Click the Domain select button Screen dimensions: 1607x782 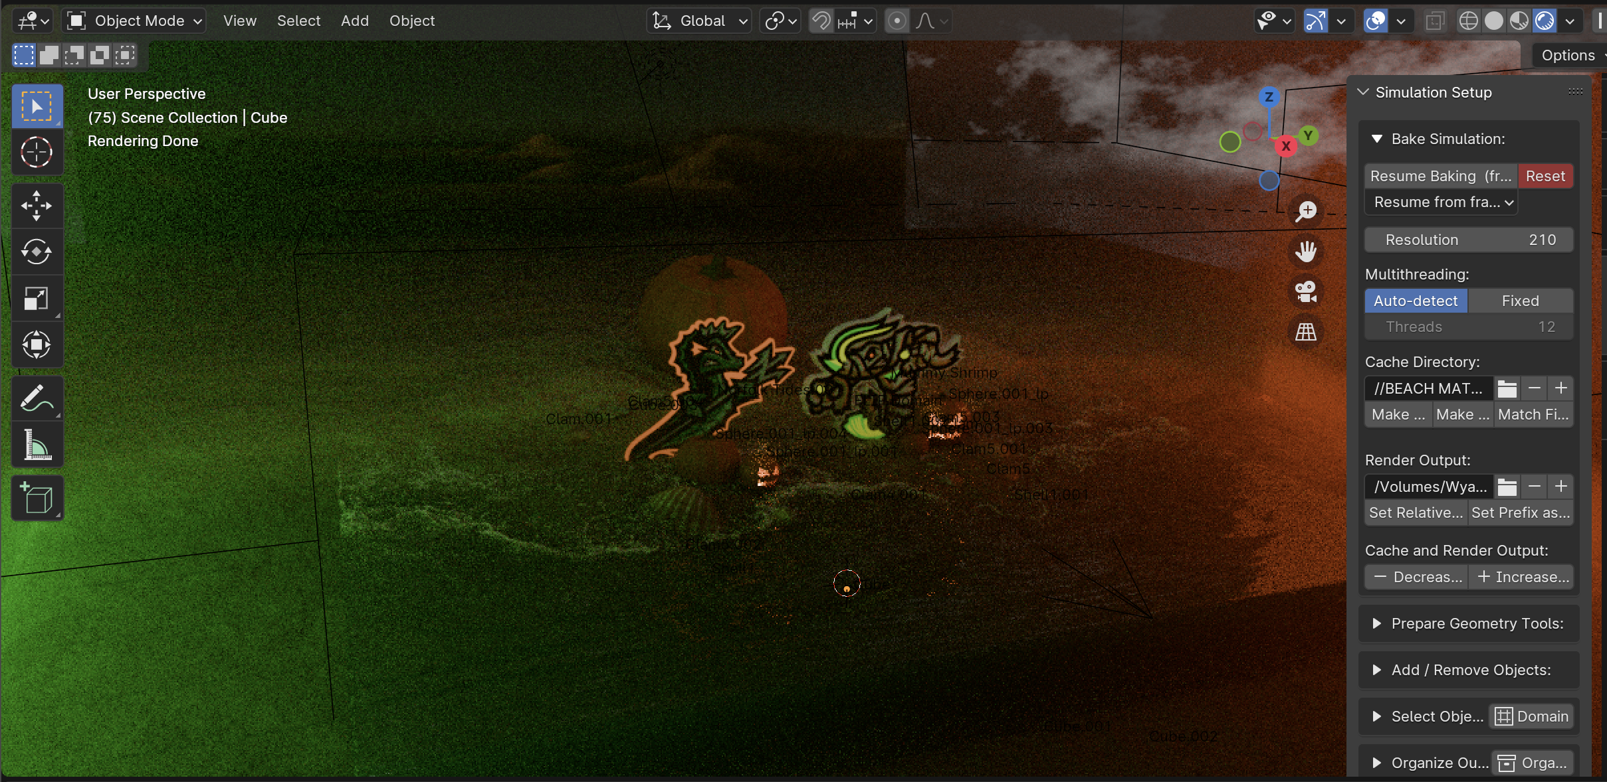(x=1532, y=716)
